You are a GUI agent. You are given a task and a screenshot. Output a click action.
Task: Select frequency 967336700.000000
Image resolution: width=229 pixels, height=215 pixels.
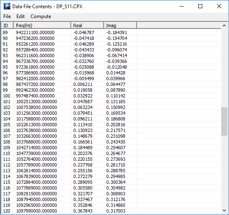35,61
